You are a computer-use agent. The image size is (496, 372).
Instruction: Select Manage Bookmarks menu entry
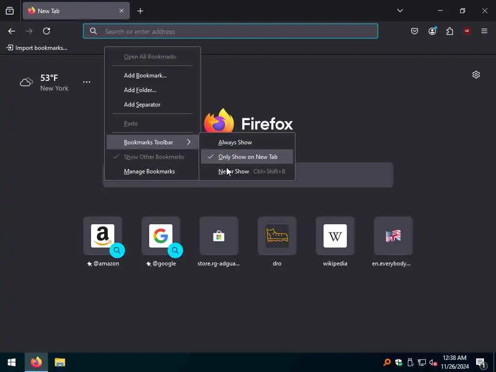click(x=153, y=171)
